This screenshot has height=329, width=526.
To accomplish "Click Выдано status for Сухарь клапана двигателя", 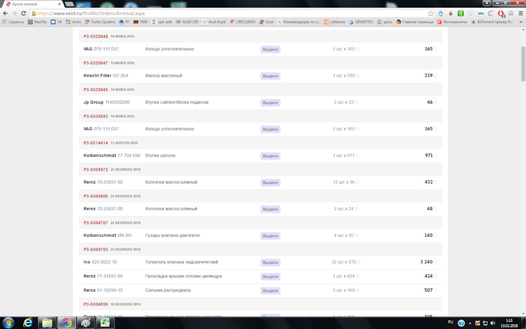I will pyautogui.click(x=270, y=236).
